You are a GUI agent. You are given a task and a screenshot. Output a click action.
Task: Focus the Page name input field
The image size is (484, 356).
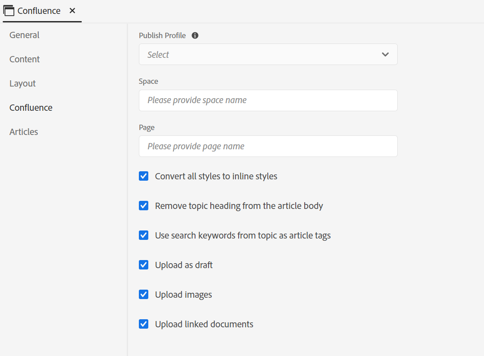pyautogui.click(x=268, y=146)
